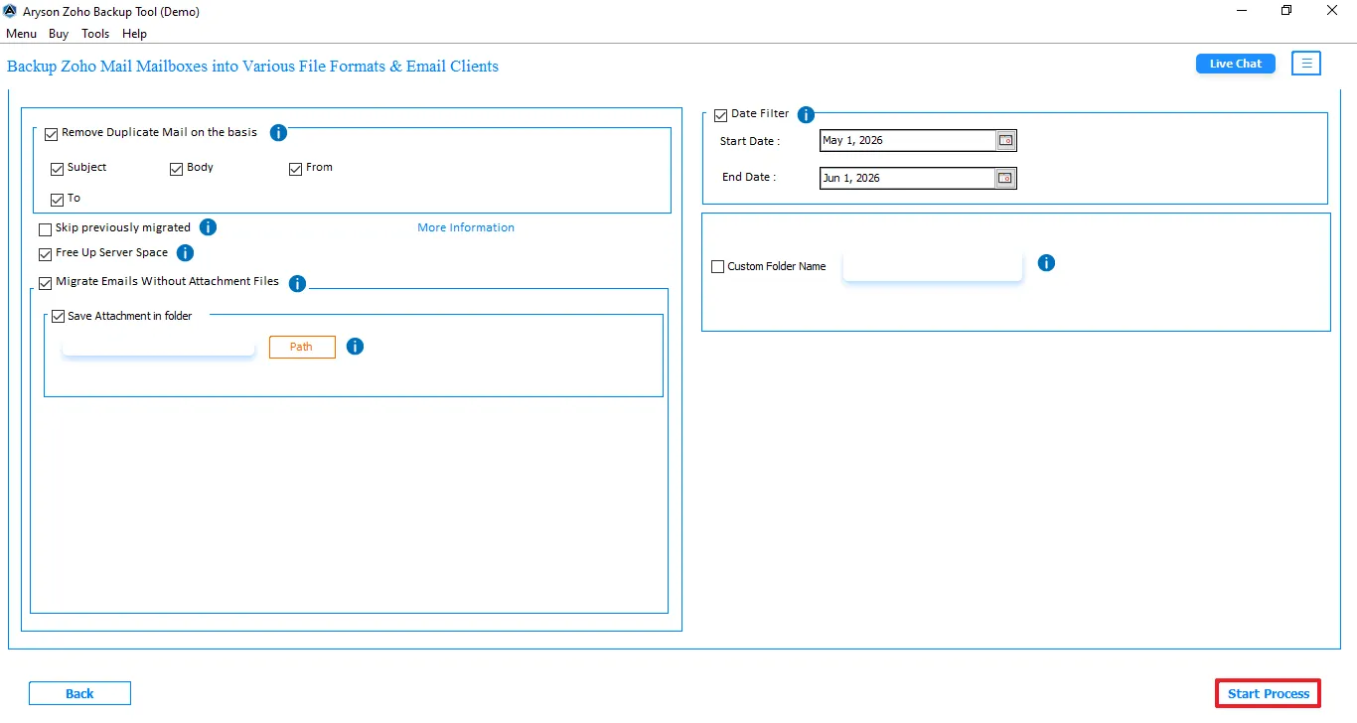Click the End Date field showing Jun 1, 2026
The image size is (1357, 723).
click(908, 179)
